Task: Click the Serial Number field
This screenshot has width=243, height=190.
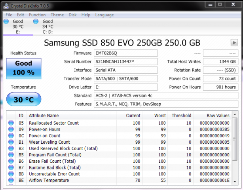Action: click(x=125, y=62)
